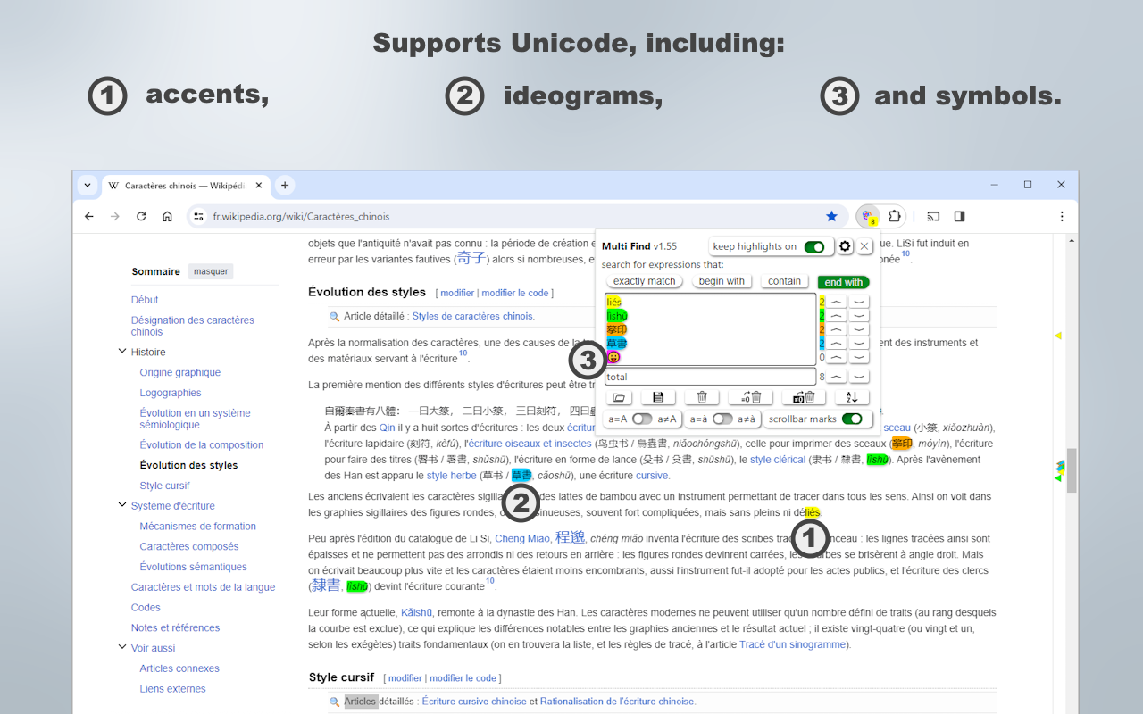This screenshot has height=714, width=1143.
Task: Click the yellow liés expression swatch
Action: [613, 303]
